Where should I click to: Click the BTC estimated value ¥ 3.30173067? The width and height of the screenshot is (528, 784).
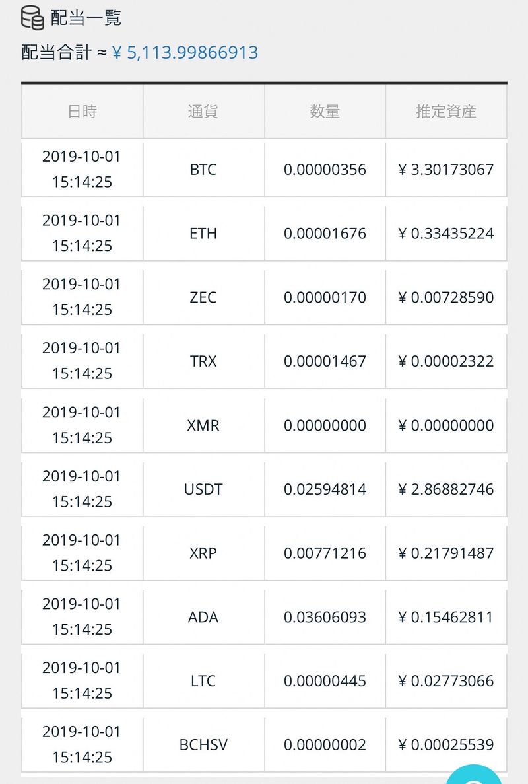click(x=446, y=170)
